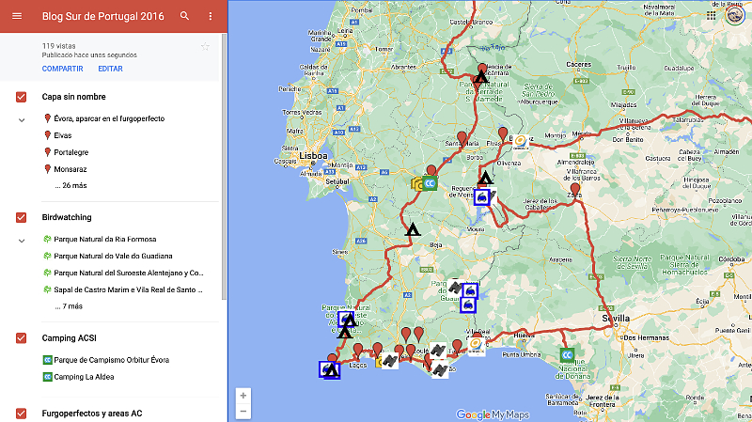Click tent marker at Valencia de Alcántara

[x=481, y=77]
